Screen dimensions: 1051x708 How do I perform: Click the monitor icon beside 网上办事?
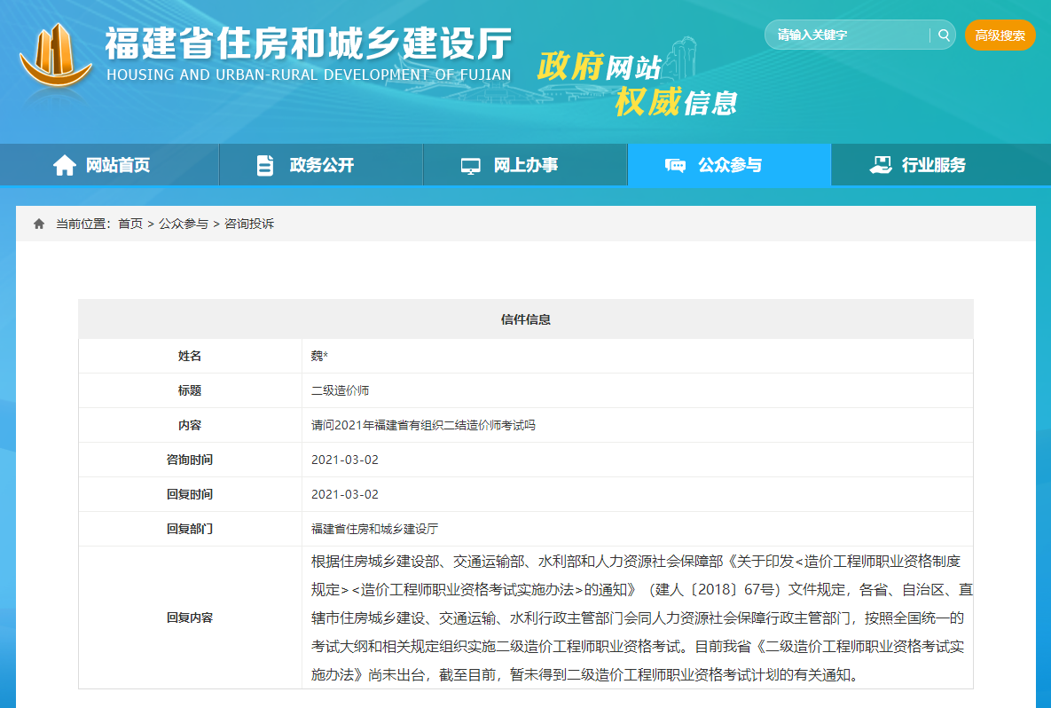pyautogui.click(x=470, y=166)
